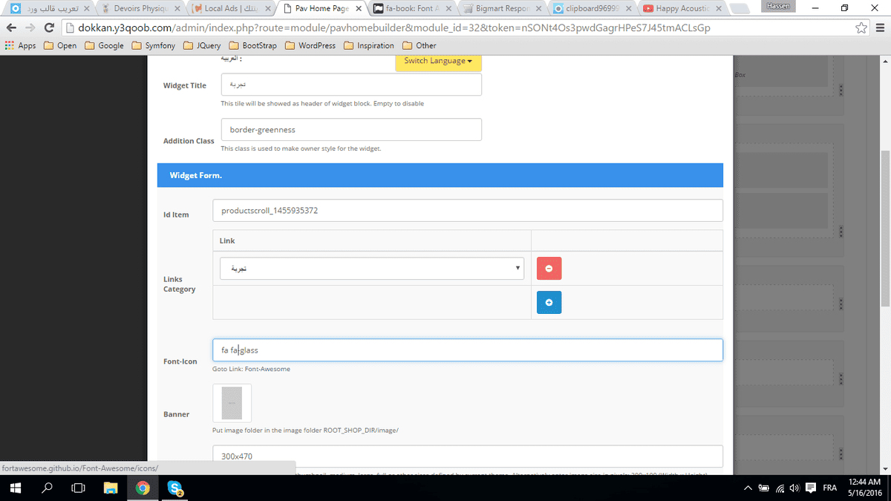Open the Windows Start menu
The height and width of the screenshot is (501, 891).
[16, 488]
